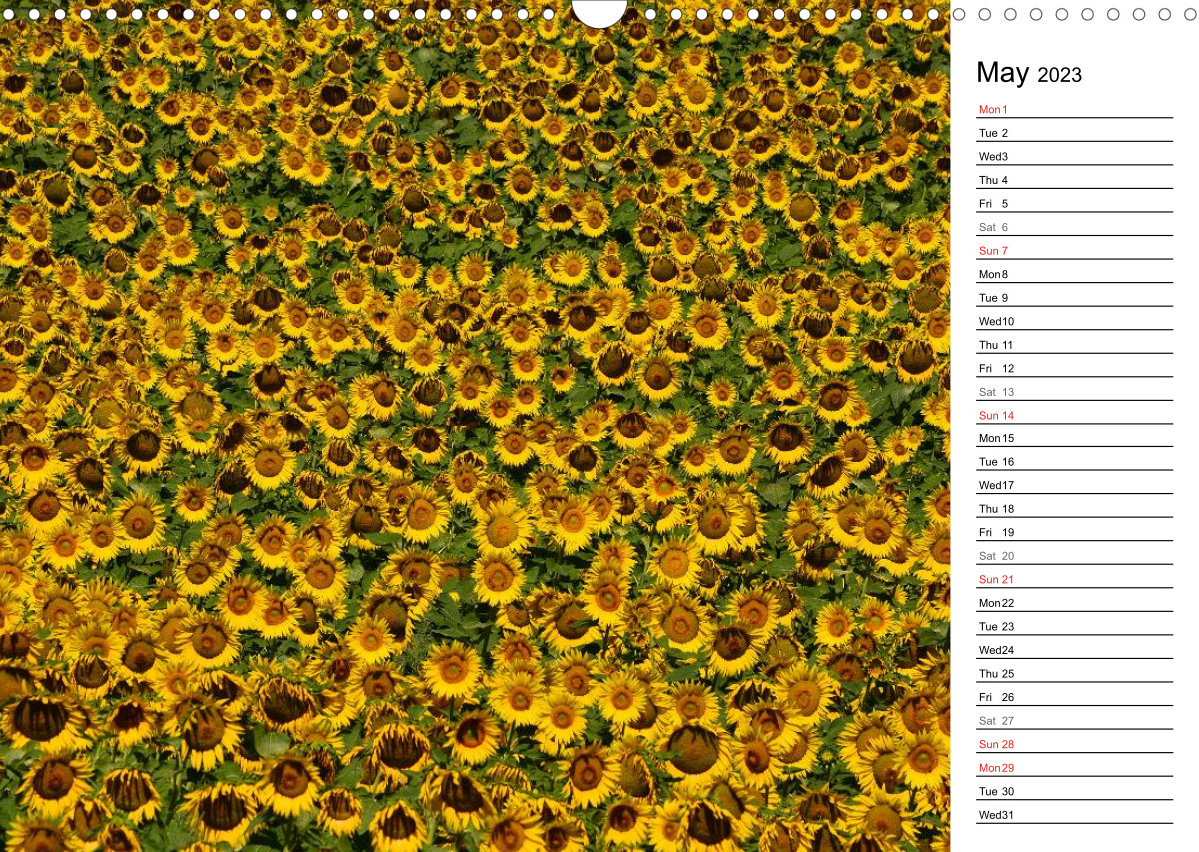Viewport: 1199px width, 852px height.
Task: Select the 'Fri 26' date row
Action: [1074, 695]
